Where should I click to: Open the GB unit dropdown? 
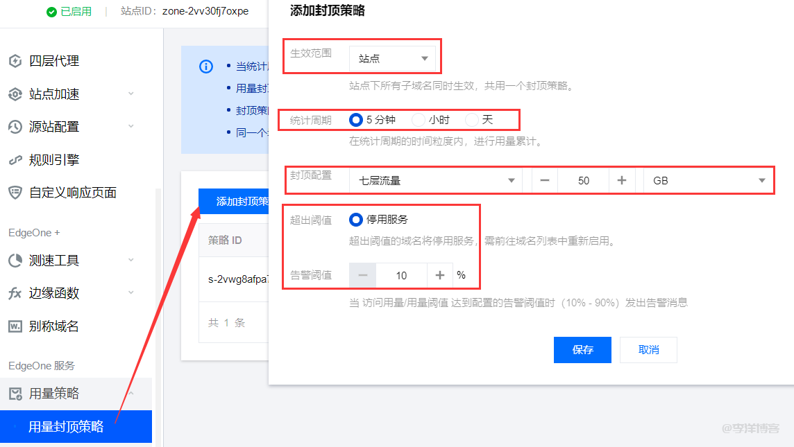708,179
